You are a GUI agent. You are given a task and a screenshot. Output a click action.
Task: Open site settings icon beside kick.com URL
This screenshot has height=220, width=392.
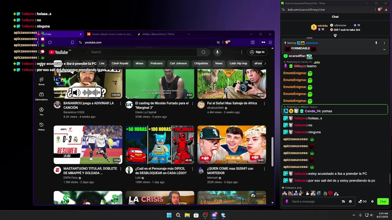click(x=283, y=9)
